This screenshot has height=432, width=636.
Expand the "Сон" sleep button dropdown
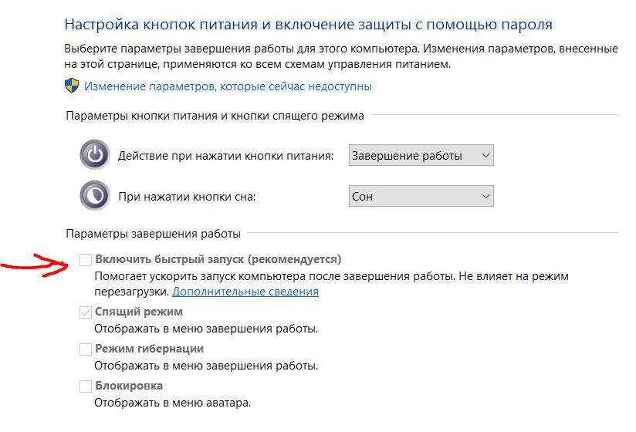pos(421,196)
